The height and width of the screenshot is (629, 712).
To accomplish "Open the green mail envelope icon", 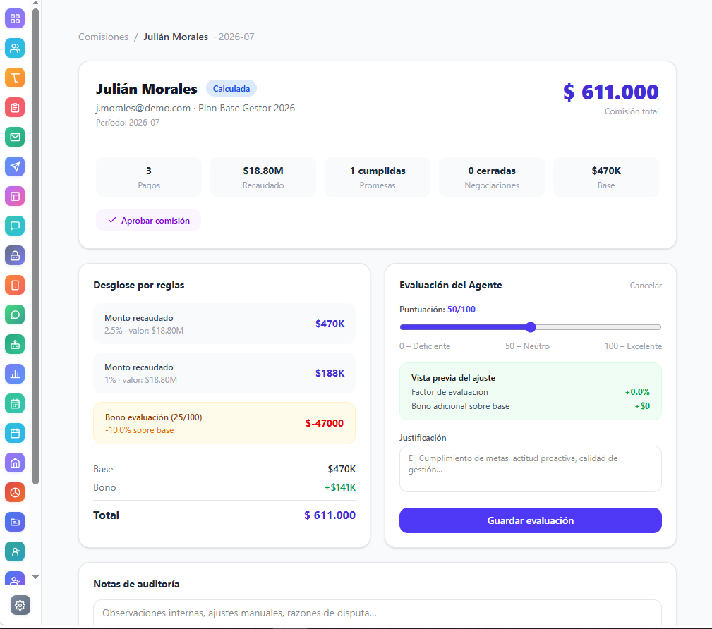I will [x=15, y=137].
